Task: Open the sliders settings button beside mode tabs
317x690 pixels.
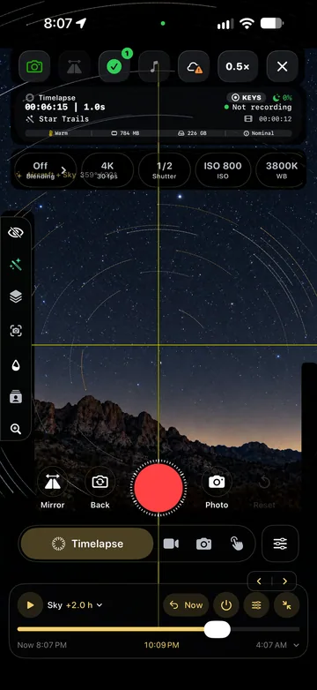Action: tap(280, 544)
